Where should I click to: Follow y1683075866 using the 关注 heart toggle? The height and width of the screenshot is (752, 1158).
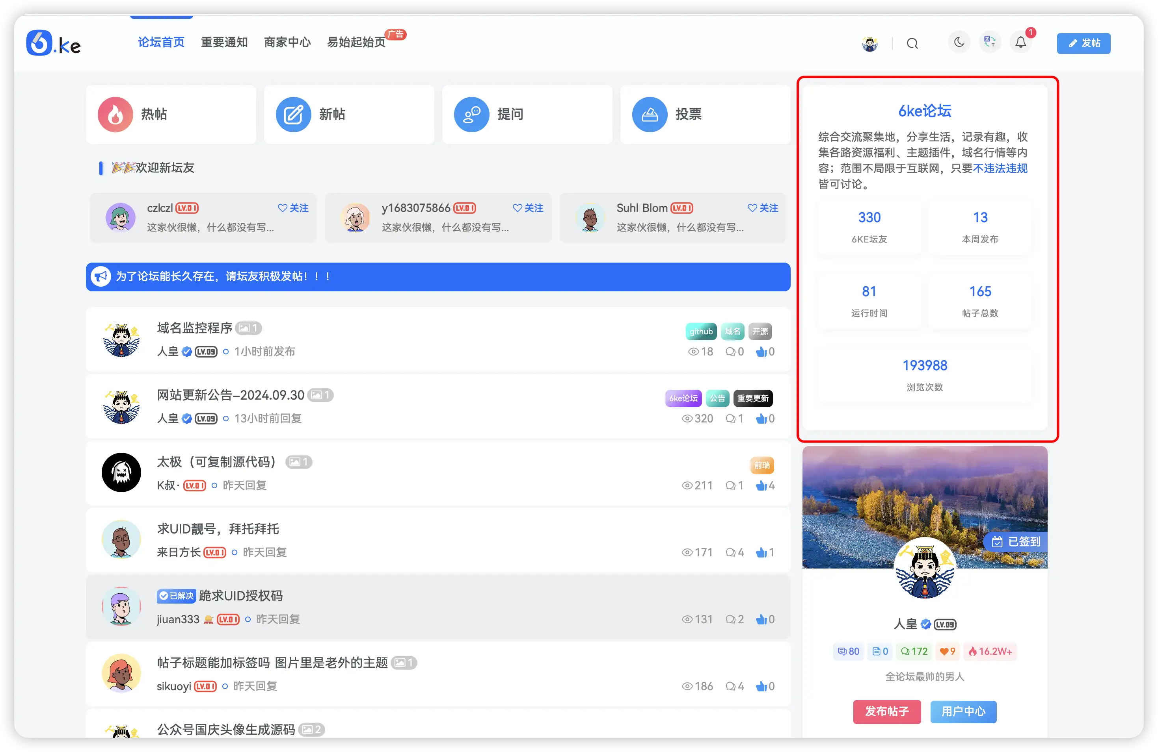(x=528, y=208)
